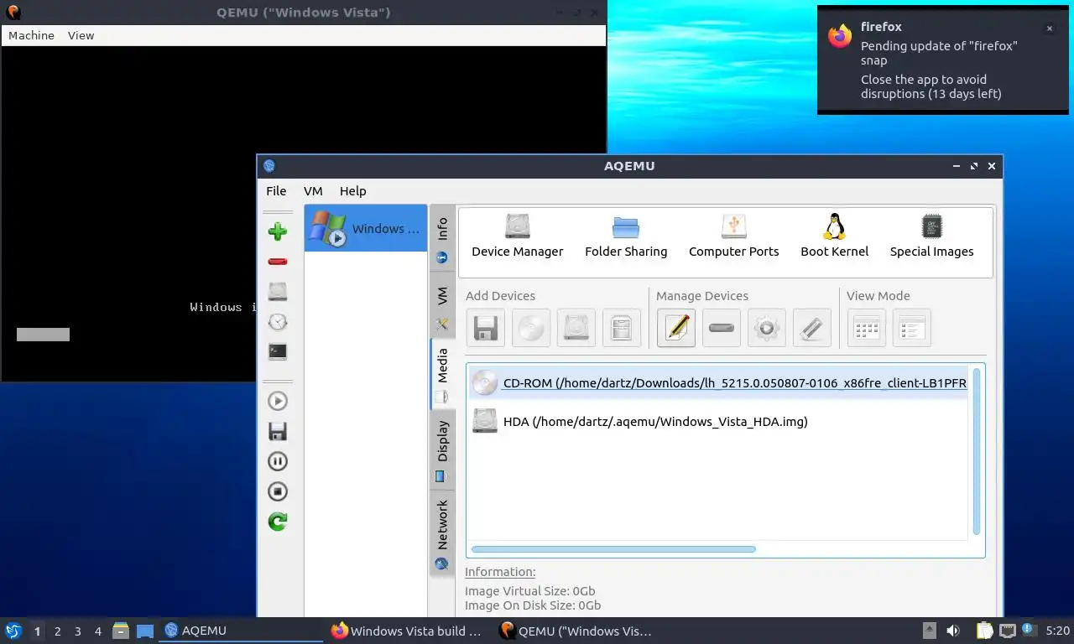Open network status tray icon
The height and width of the screenshot is (644, 1074).
1007,631
